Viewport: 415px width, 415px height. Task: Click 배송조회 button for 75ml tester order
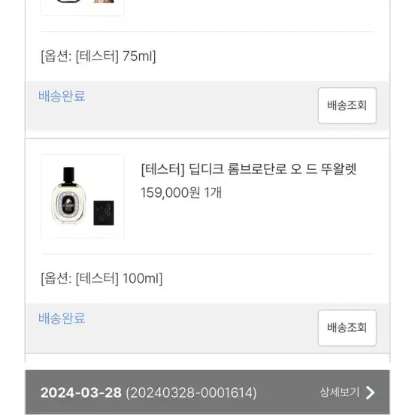(347, 105)
